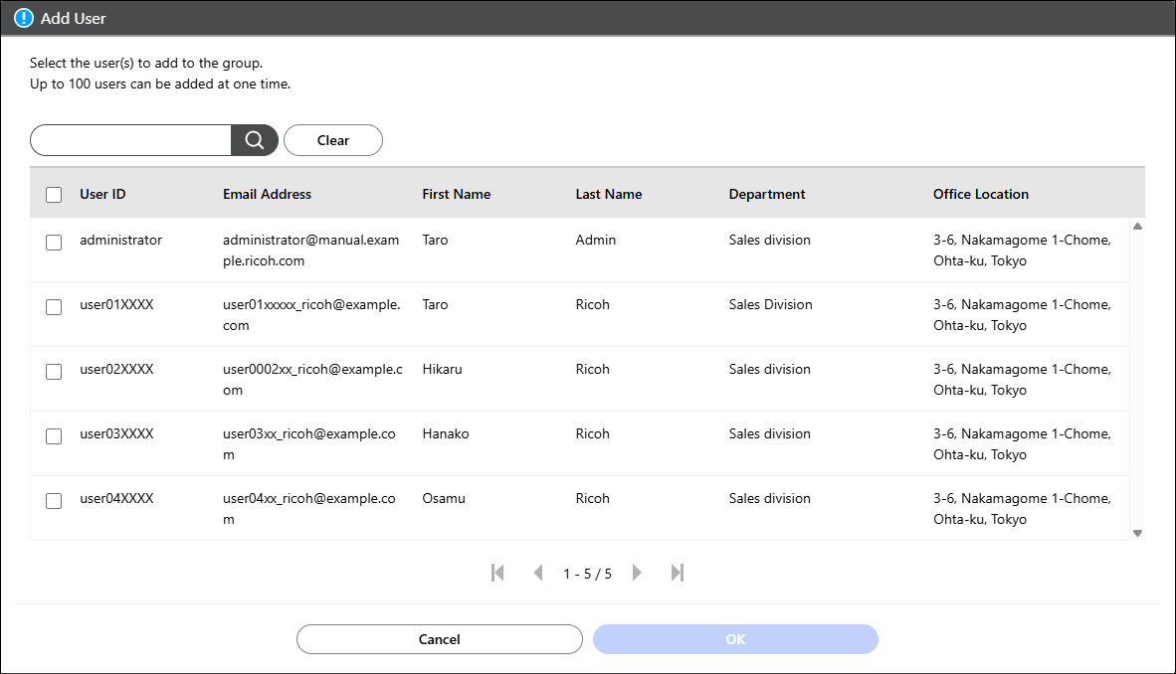Enable the checkbox for user03XXXX

pos(54,435)
